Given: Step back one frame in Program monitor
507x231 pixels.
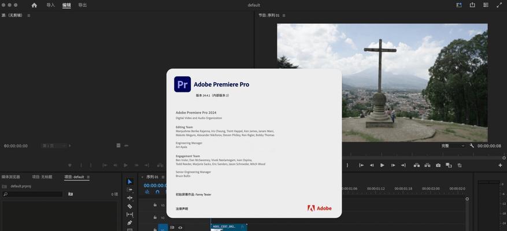Looking at the screenshot, I should [x=372, y=165].
